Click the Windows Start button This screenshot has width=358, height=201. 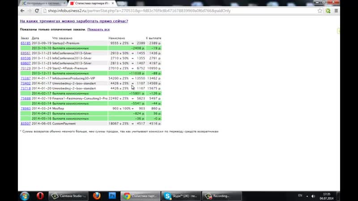coord(25,196)
